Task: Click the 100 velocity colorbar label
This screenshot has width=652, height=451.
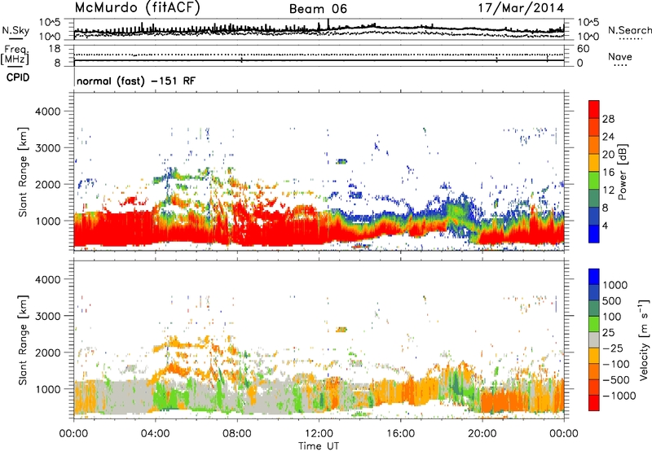Action: 612,317
